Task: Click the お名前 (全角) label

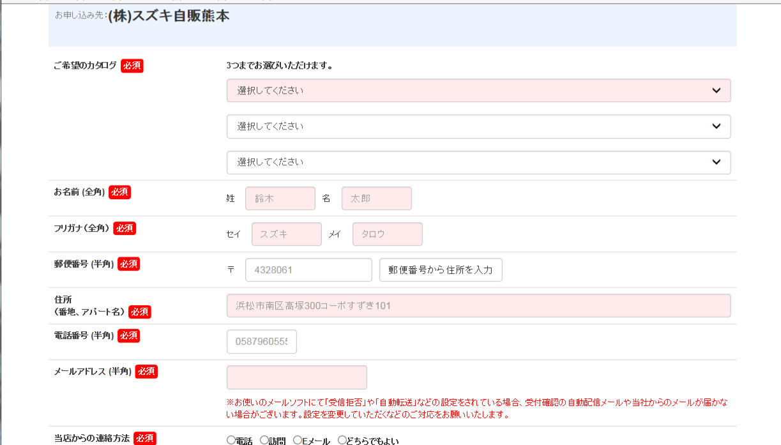Action: click(79, 192)
